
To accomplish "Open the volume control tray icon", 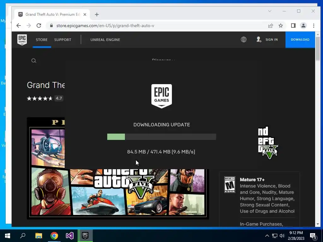I will [282, 236].
